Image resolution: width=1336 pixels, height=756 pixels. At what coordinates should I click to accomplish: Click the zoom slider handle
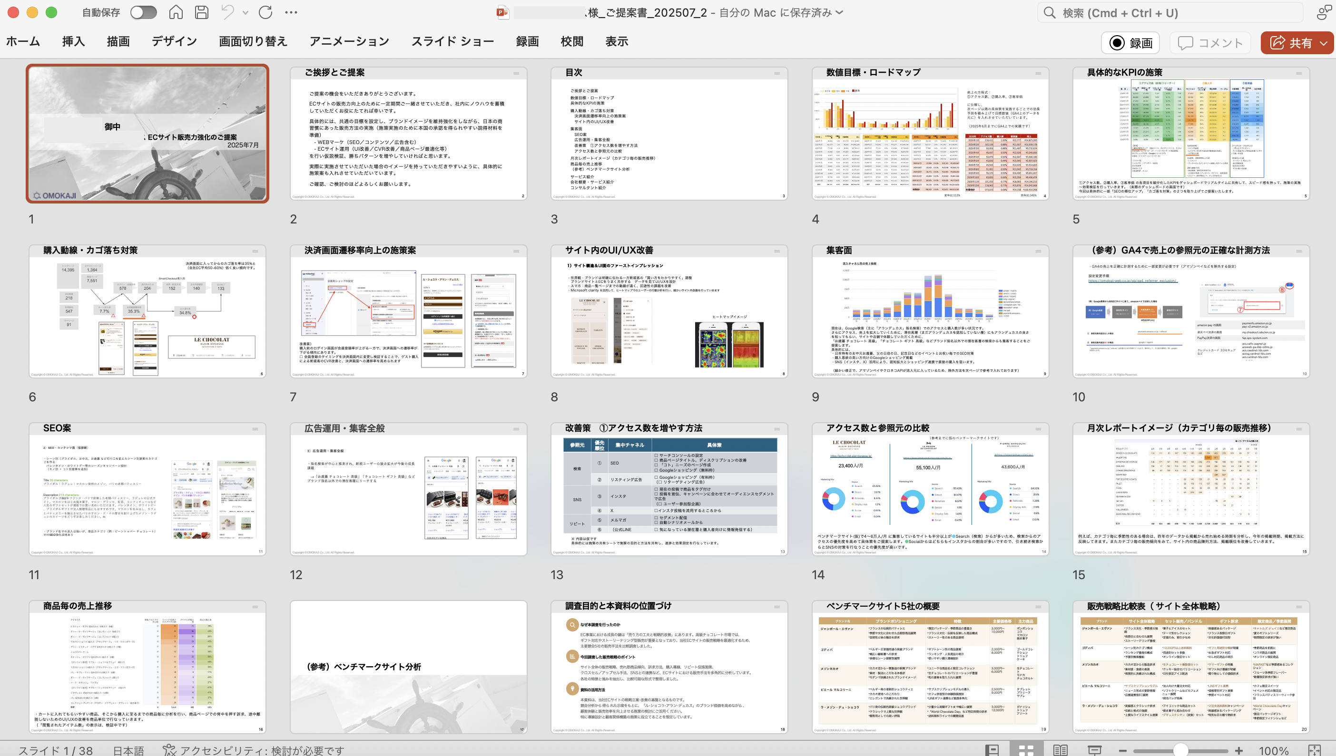[x=1180, y=750]
